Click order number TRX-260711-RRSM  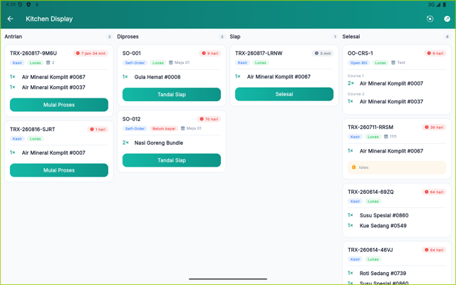point(370,127)
